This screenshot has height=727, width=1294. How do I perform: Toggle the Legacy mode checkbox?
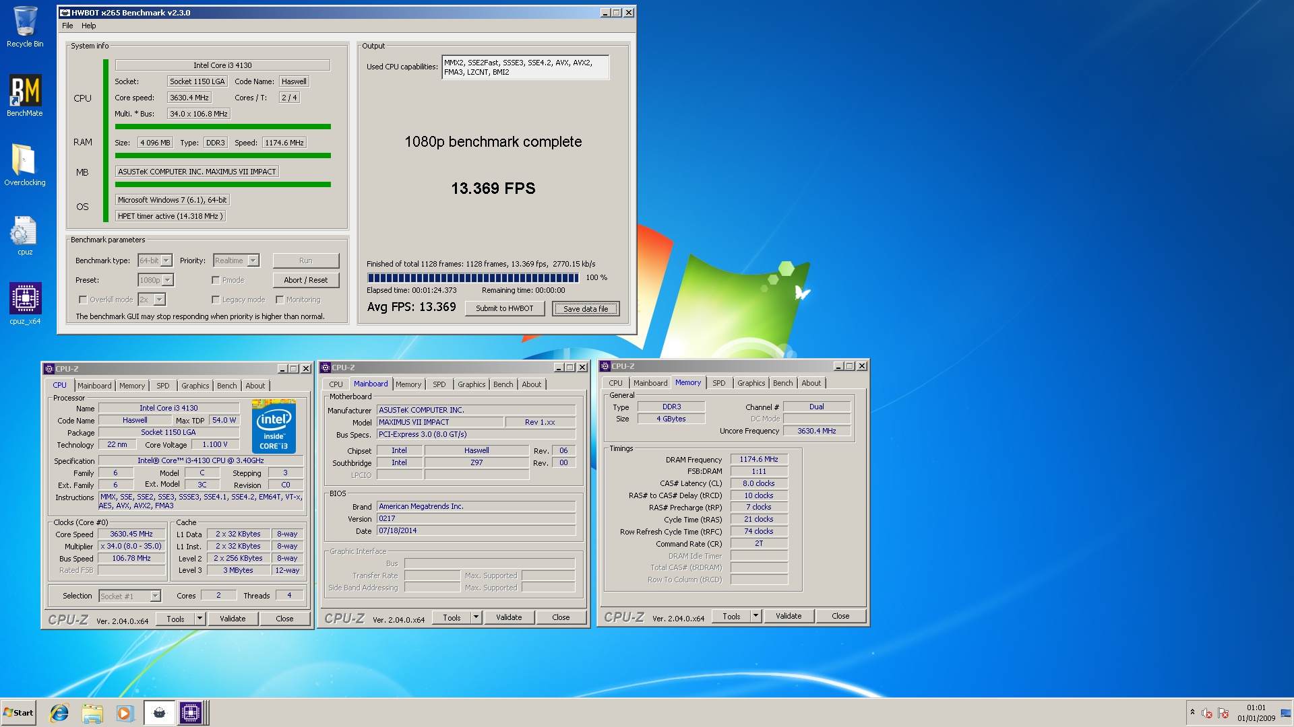click(x=216, y=300)
